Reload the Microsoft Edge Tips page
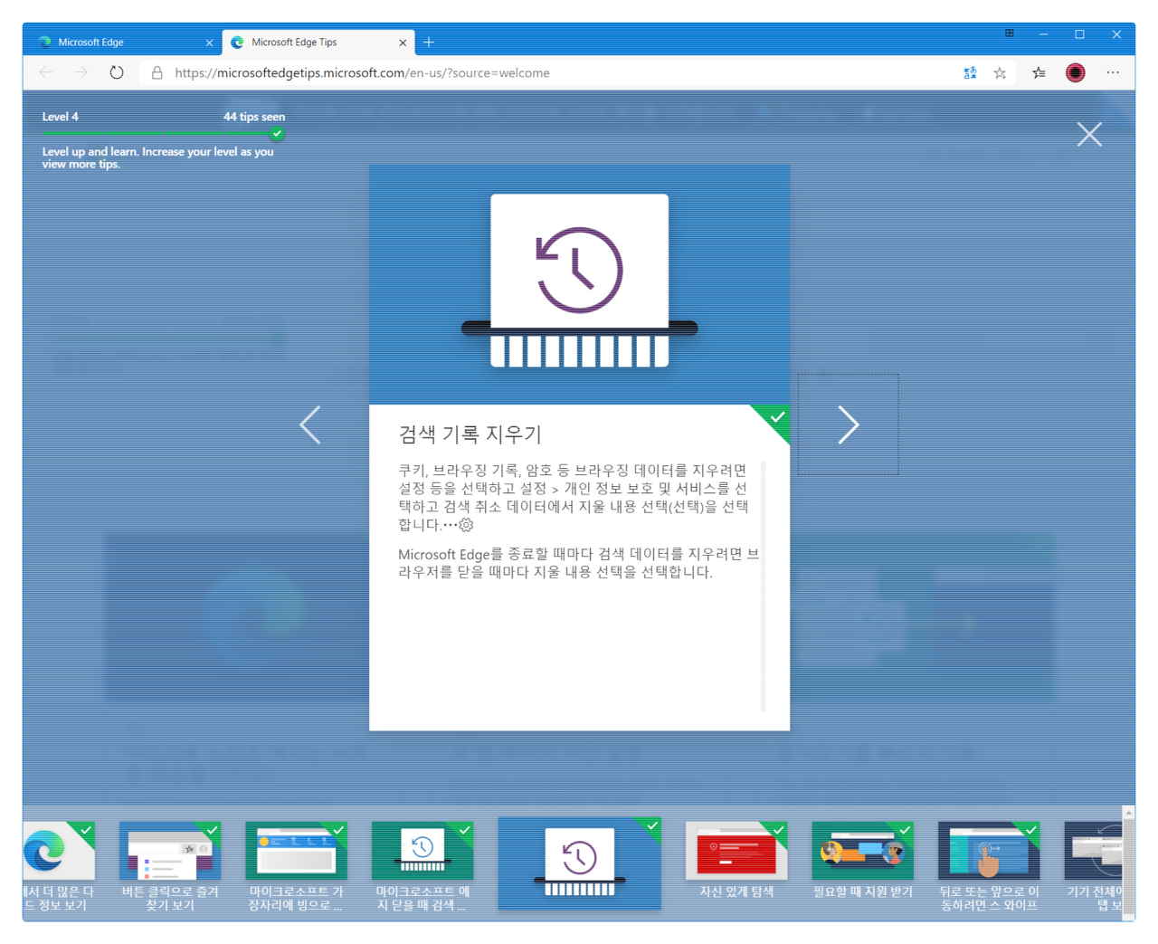The height and width of the screenshot is (944, 1158). pos(117,72)
